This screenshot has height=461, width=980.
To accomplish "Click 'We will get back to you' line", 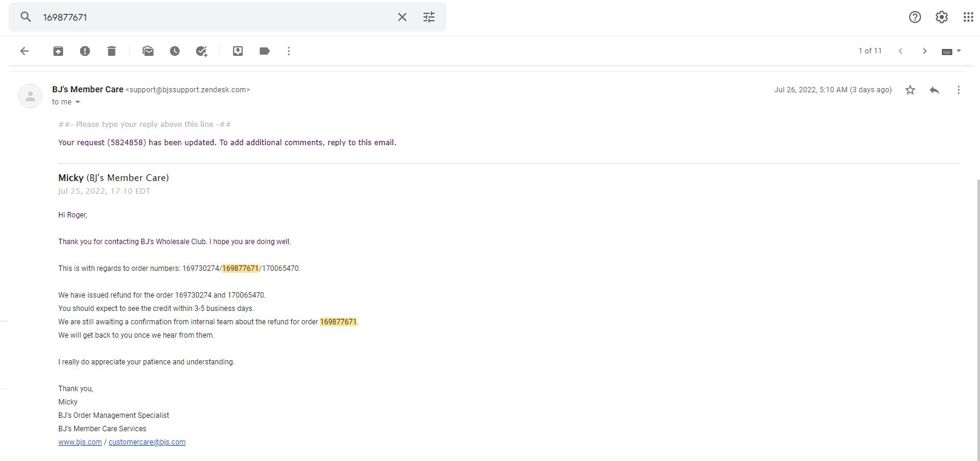I will click(x=137, y=335).
